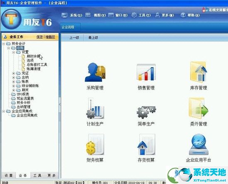Expand the 期末 tree node
The height and width of the screenshot is (184, 228).
coord(14,90)
